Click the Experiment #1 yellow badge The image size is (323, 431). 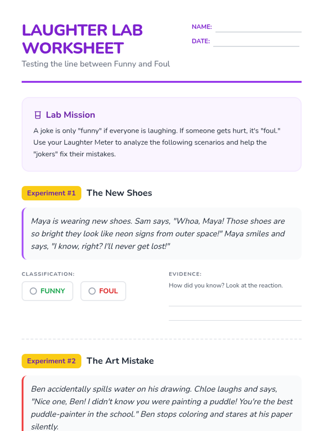click(x=51, y=193)
